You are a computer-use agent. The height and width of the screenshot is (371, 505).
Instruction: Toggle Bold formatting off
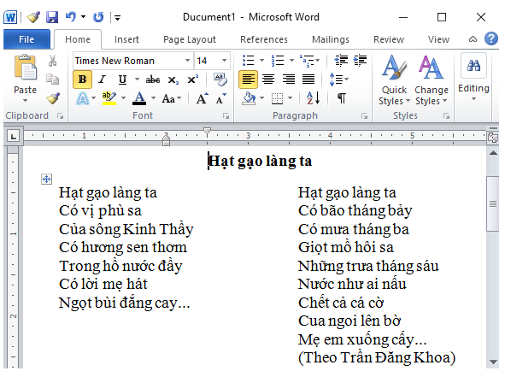pyautogui.click(x=82, y=79)
